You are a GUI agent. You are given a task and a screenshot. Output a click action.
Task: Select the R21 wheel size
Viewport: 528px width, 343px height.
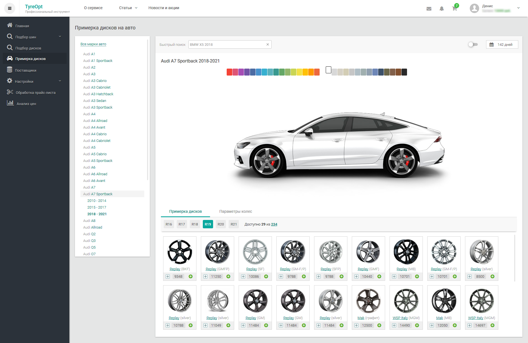[234, 224]
